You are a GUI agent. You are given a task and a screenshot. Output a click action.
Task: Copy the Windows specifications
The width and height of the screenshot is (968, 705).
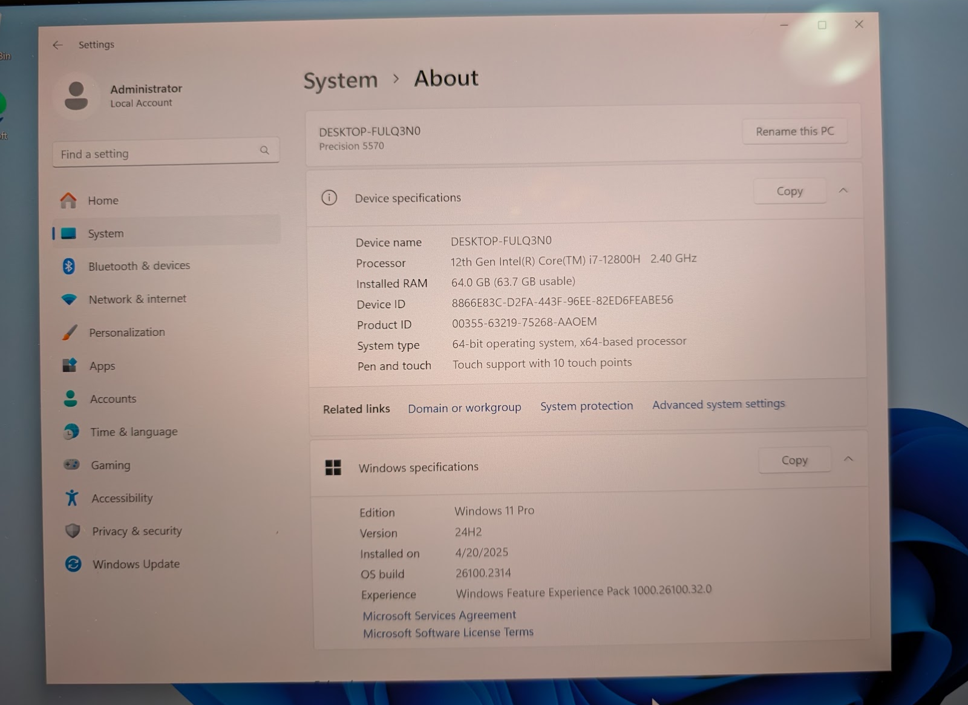pyautogui.click(x=794, y=460)
